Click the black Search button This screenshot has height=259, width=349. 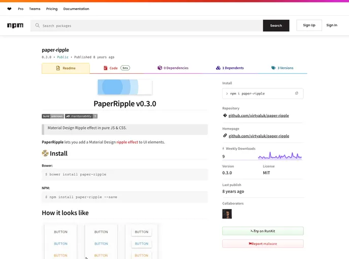pos(276,25)
